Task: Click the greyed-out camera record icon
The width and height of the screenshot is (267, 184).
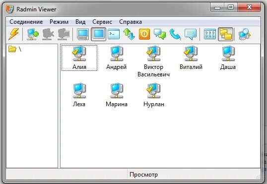Action: (48, 34)
